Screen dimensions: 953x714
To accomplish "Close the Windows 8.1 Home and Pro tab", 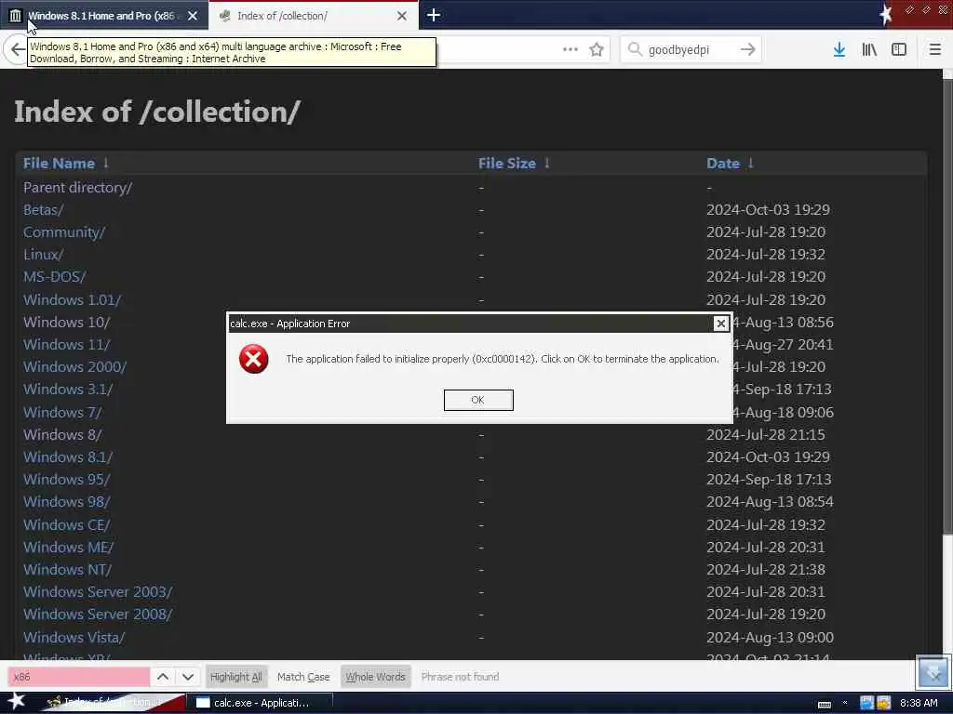I will click(x=193, y=16).
